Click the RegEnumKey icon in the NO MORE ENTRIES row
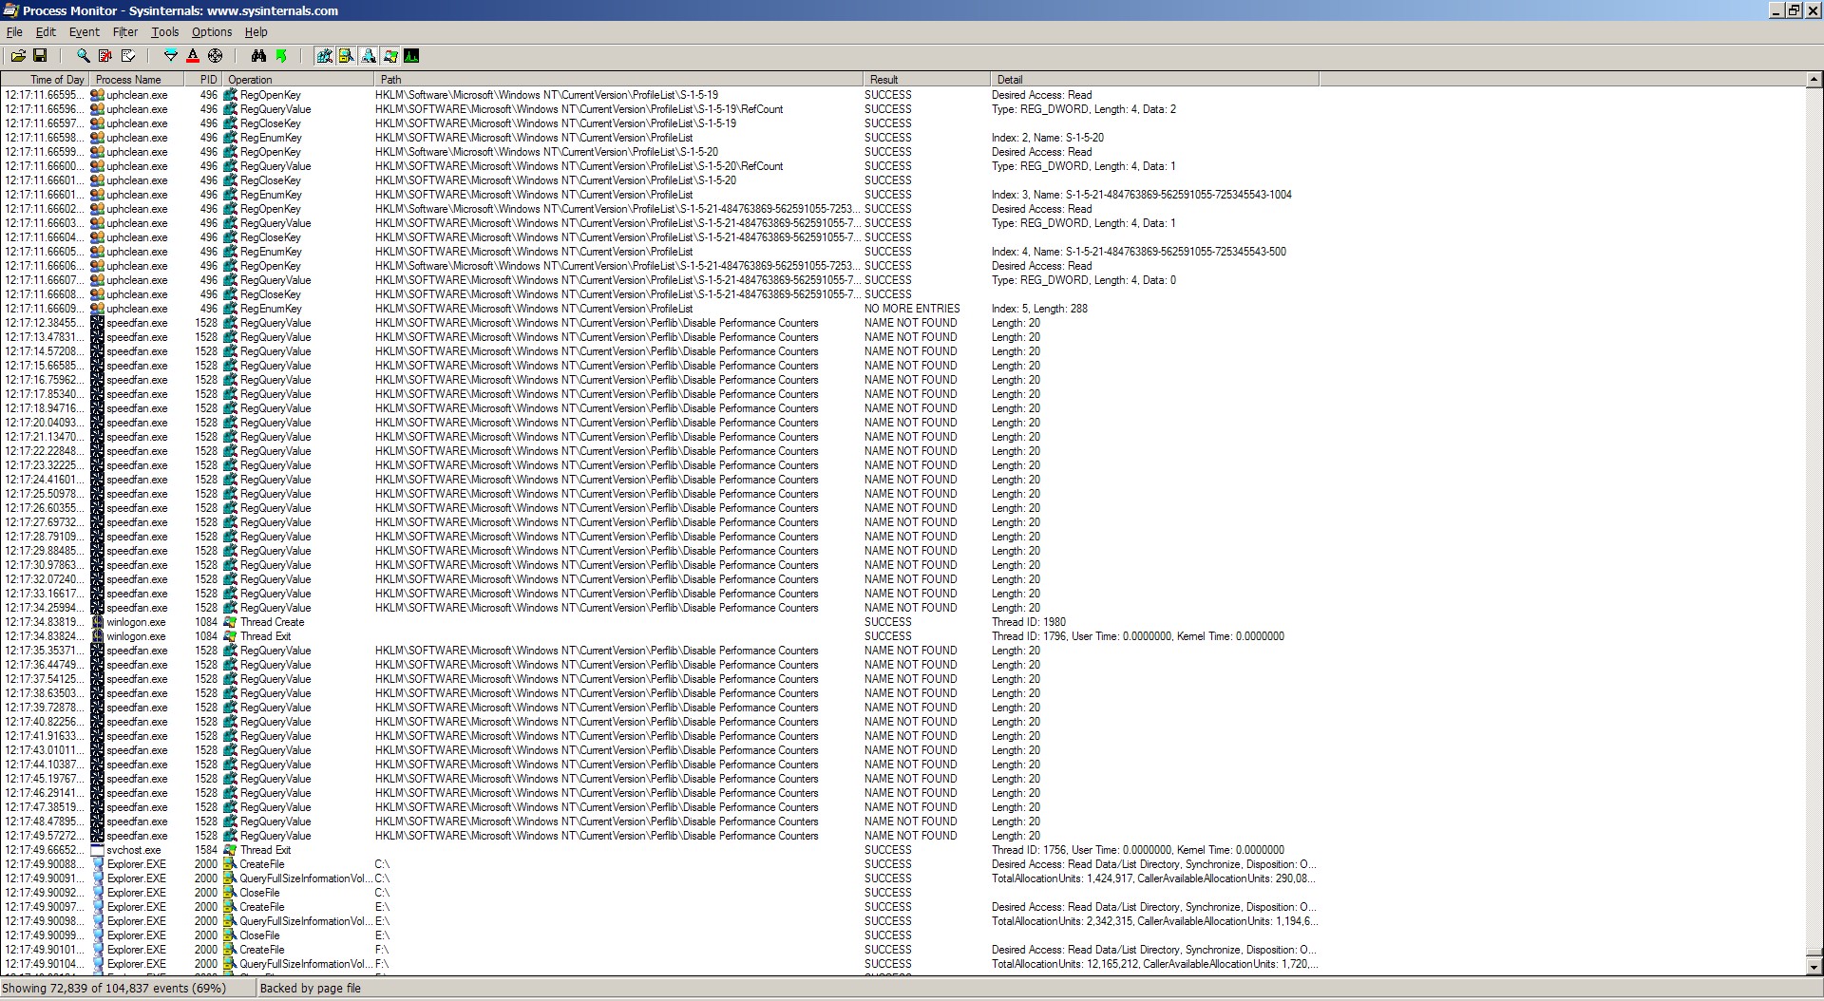The height and width of the screenshot is (1001, 1824). [x=230, y=309]
